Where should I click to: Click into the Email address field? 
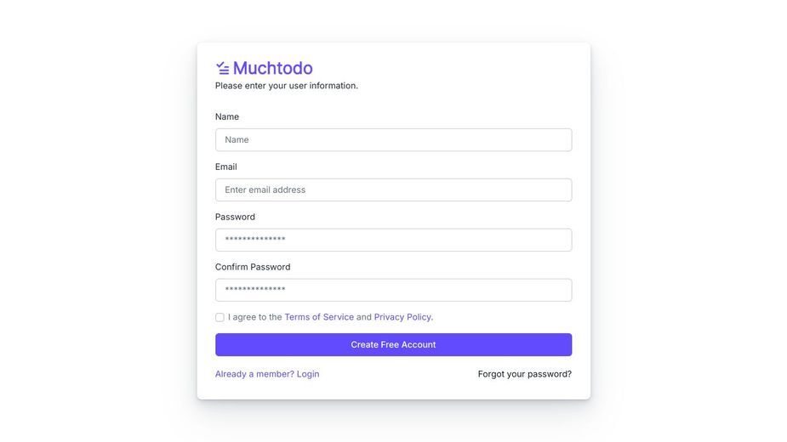(x=393, y=190)
